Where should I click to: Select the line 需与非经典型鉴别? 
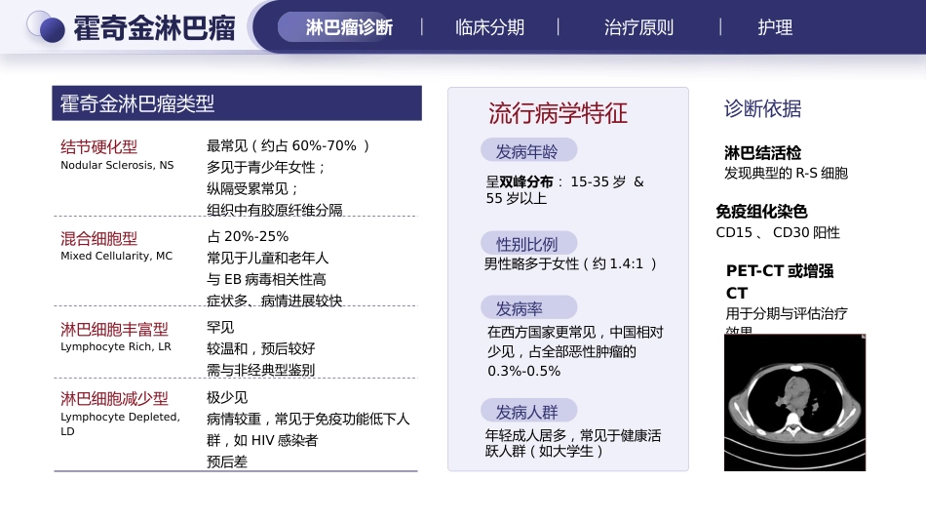260,370
